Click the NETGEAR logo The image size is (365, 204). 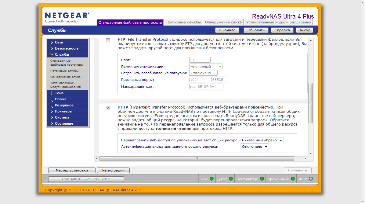[67, 18]
